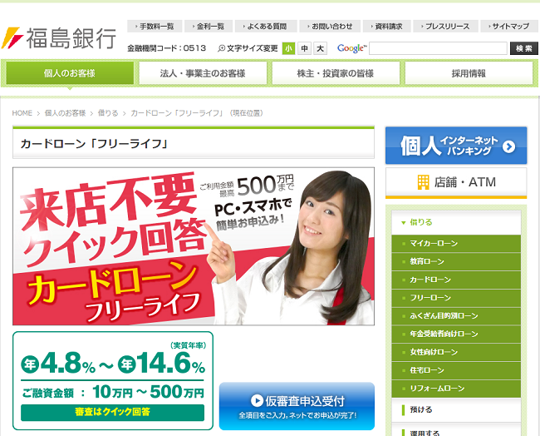The image size is (540, 436).
Task: Click 借りる in breadcrumb
Action: tap(108, 113)
